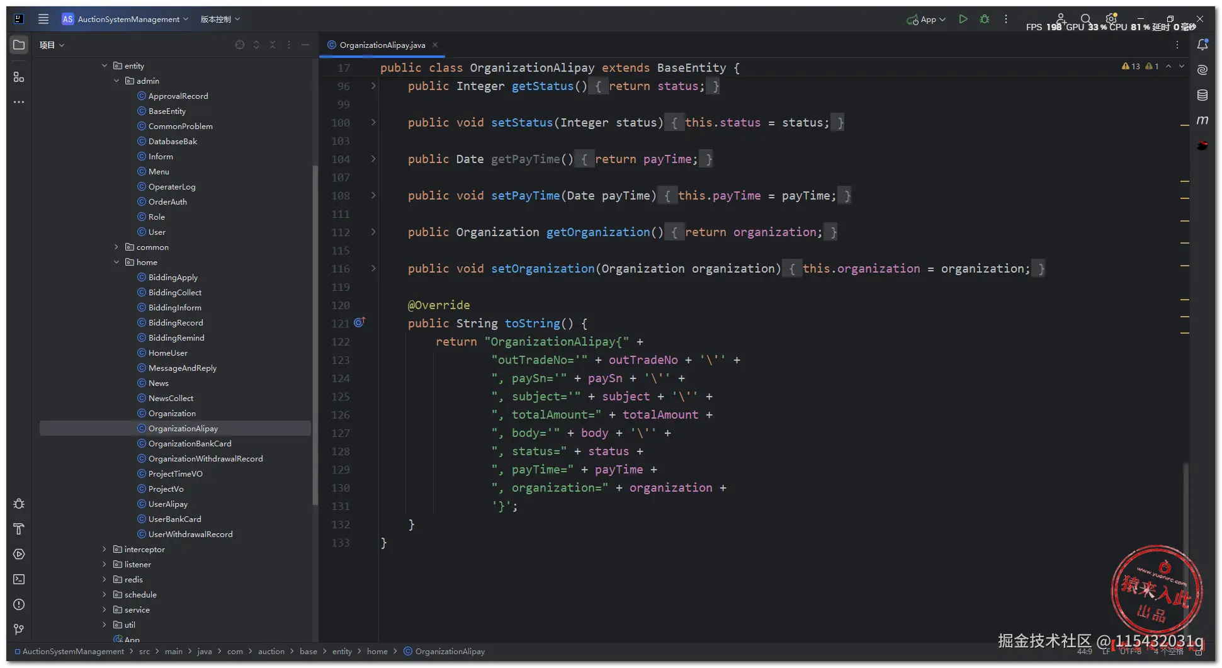
Task: Click 'auction' breadcrumb segment
Action: tap(271, 651)
